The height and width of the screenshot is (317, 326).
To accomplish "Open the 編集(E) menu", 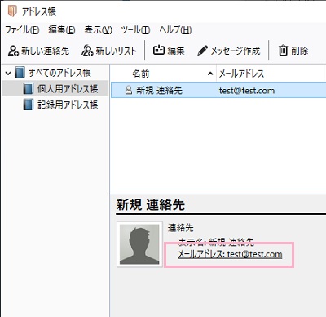I will pos(62,29).
